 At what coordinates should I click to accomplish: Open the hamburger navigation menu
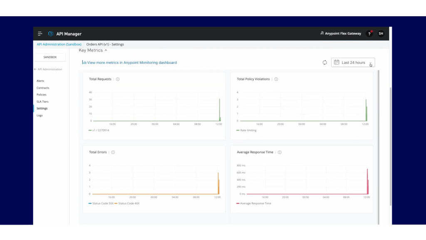point(40,34)
